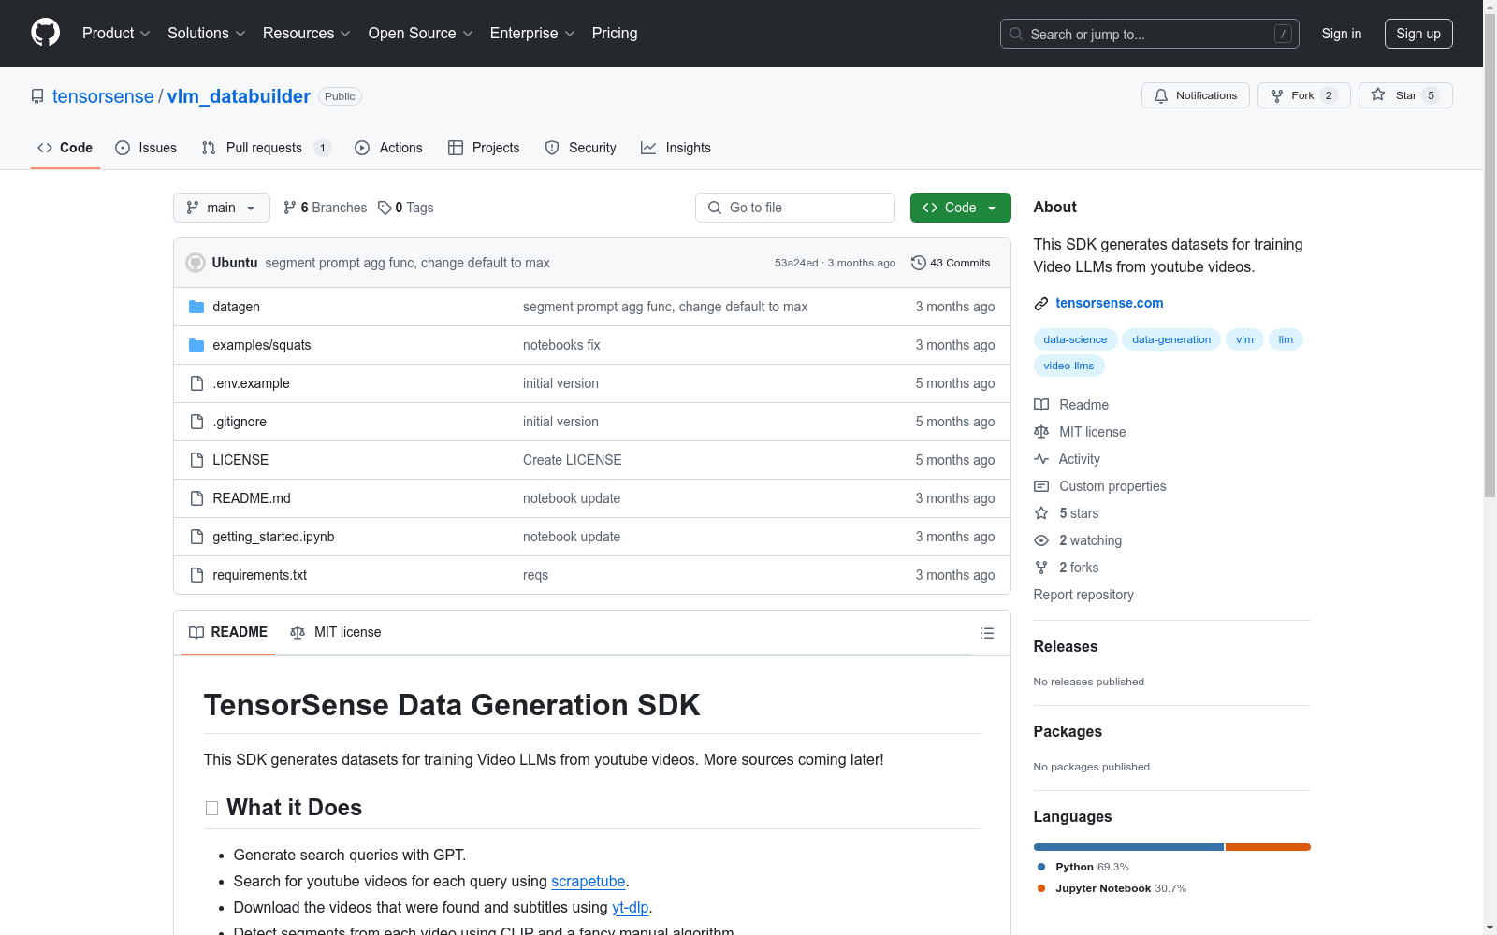Open the .gitignore file
The height and width of the screenshot is (935, 1497).
pyautogui.click(x=240, y=422)
